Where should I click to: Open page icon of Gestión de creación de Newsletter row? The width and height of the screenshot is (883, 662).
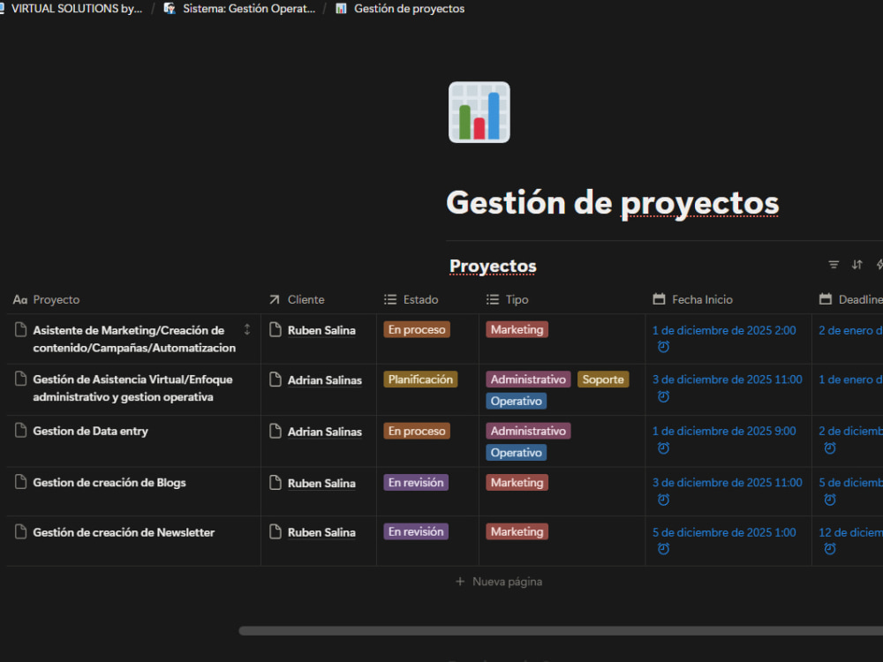[x=20, y=531]
